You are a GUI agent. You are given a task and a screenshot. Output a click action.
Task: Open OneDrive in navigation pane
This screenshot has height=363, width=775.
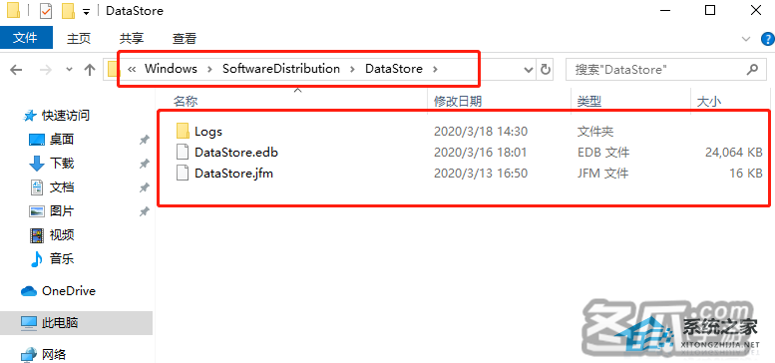pos(69,291)
